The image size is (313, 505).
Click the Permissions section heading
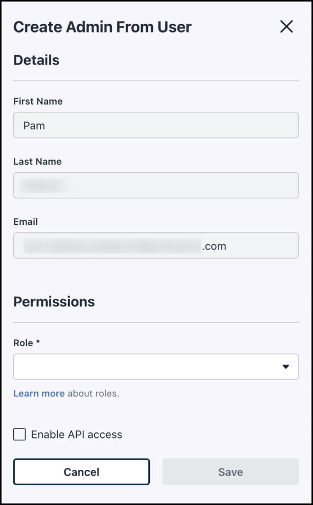54,301
